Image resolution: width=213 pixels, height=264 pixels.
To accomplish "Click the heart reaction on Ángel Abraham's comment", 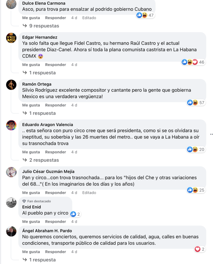I will (x=198, y=249).
